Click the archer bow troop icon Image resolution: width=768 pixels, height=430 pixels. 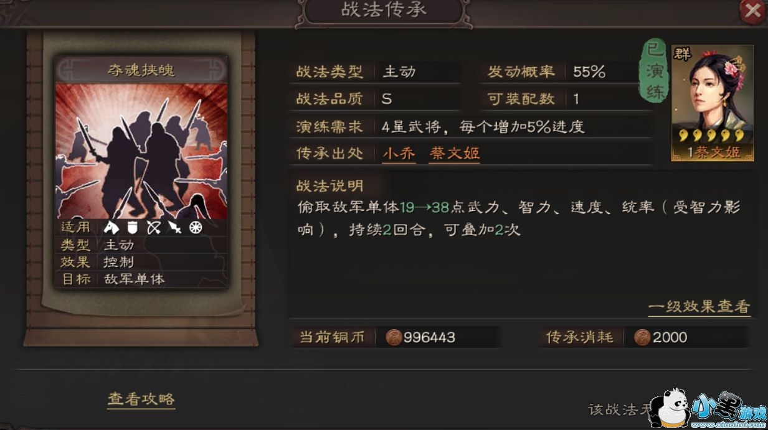click(153, 228)
